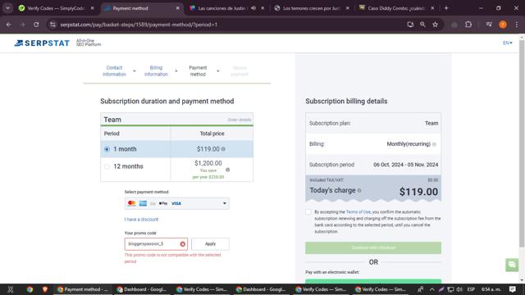
Task: Click info icon next to $119.00 price
Action: [223, 149]
